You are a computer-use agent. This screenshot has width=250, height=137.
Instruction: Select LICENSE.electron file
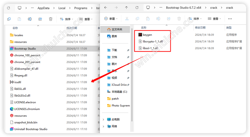point(23,102)
